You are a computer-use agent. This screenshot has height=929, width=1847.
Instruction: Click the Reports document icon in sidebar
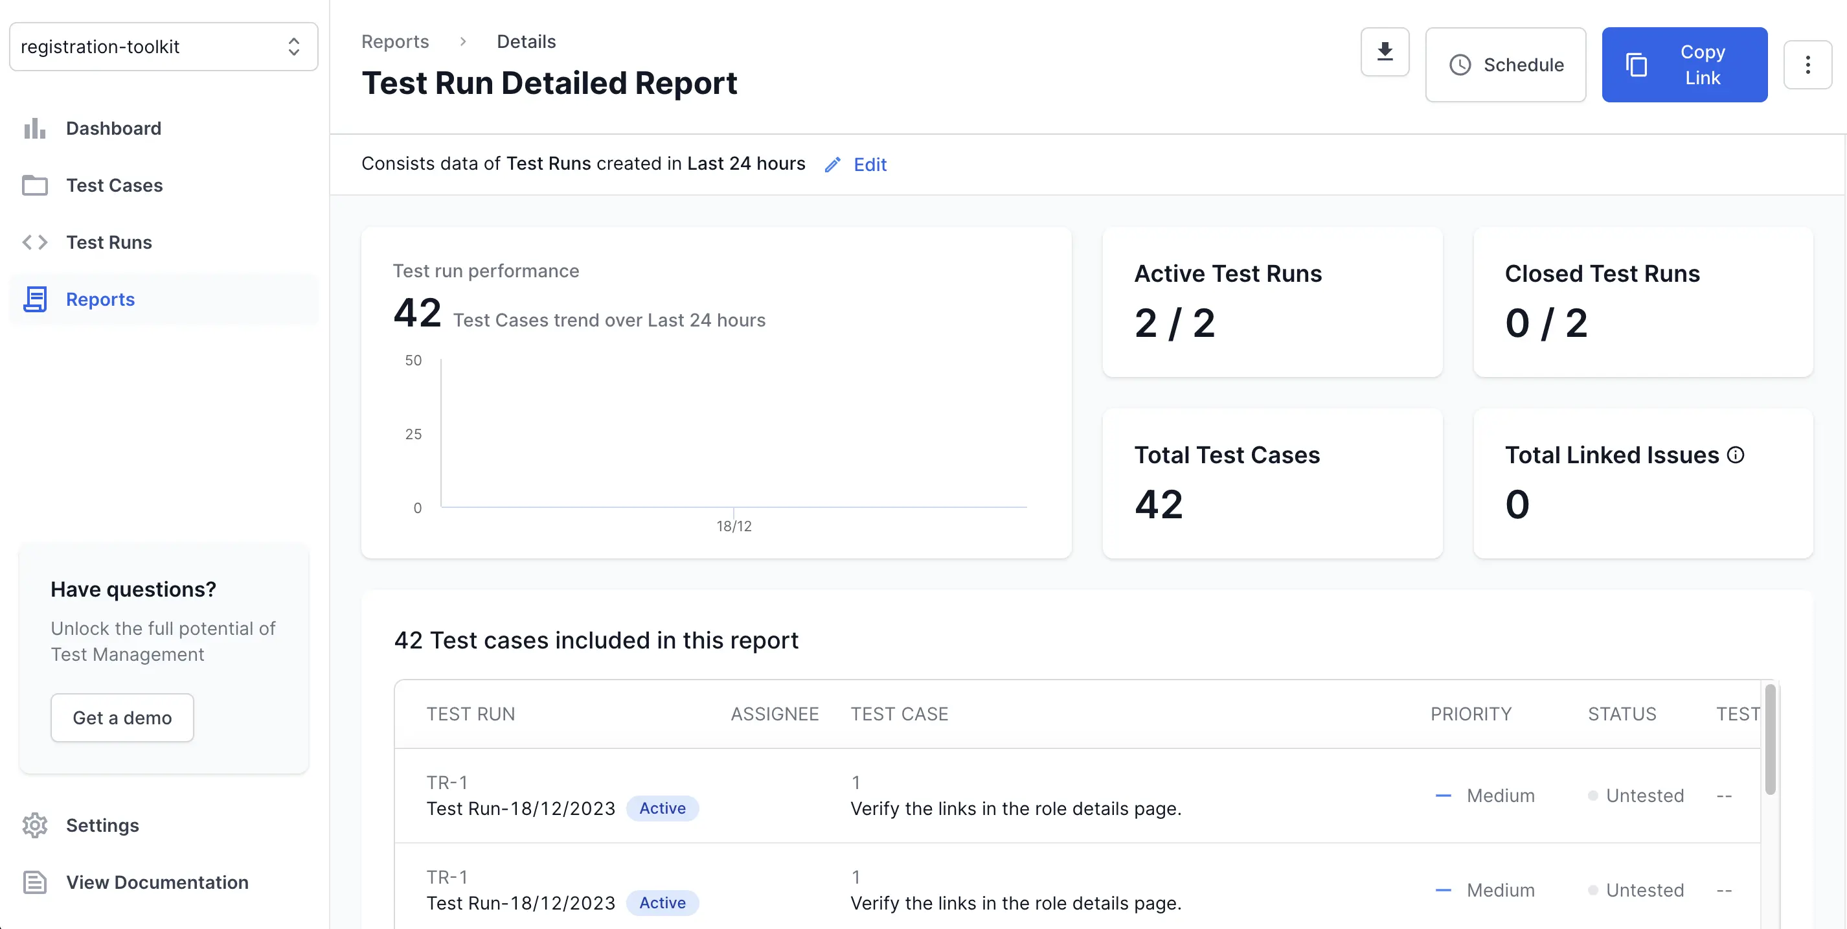[x=34, y=299]
